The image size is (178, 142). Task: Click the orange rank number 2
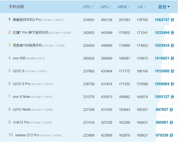coord(9,32)
